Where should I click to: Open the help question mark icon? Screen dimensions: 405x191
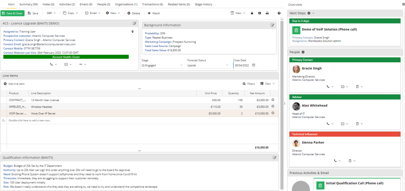279,13
